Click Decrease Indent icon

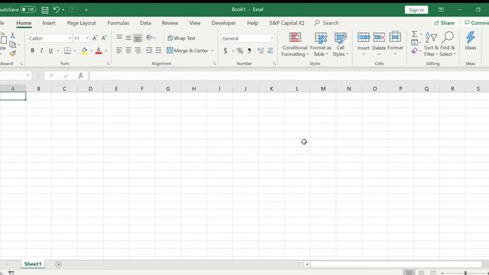tap(150, 50)
